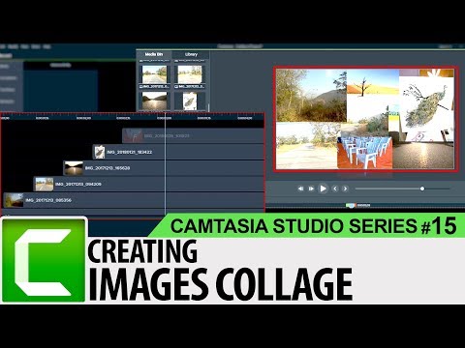
Task: Select the IMG_20171213_165628 timeline clip
Action: click(x=164, y=168)
